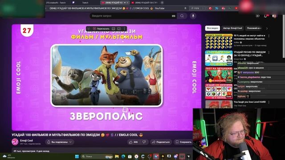Switch to the УГАДАЙ 130 СТРАН browser tab

coord(144,3)
